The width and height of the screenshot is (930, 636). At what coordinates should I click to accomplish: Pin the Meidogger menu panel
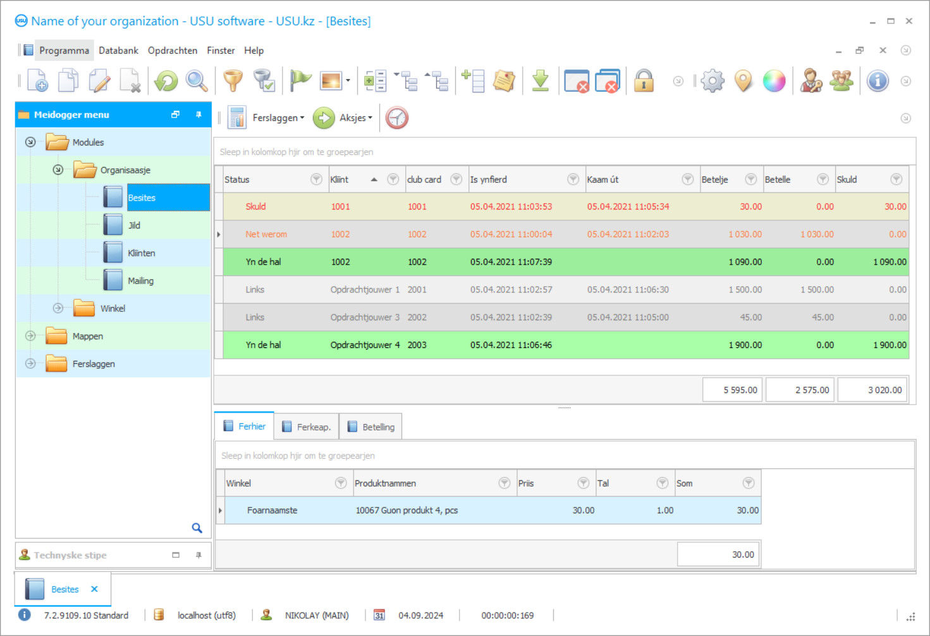coord(199,115)
